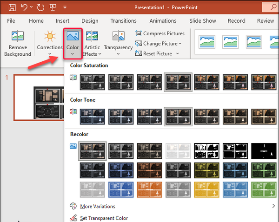
Task: Choose second Color Tone preset
Action: coord(121,117)
